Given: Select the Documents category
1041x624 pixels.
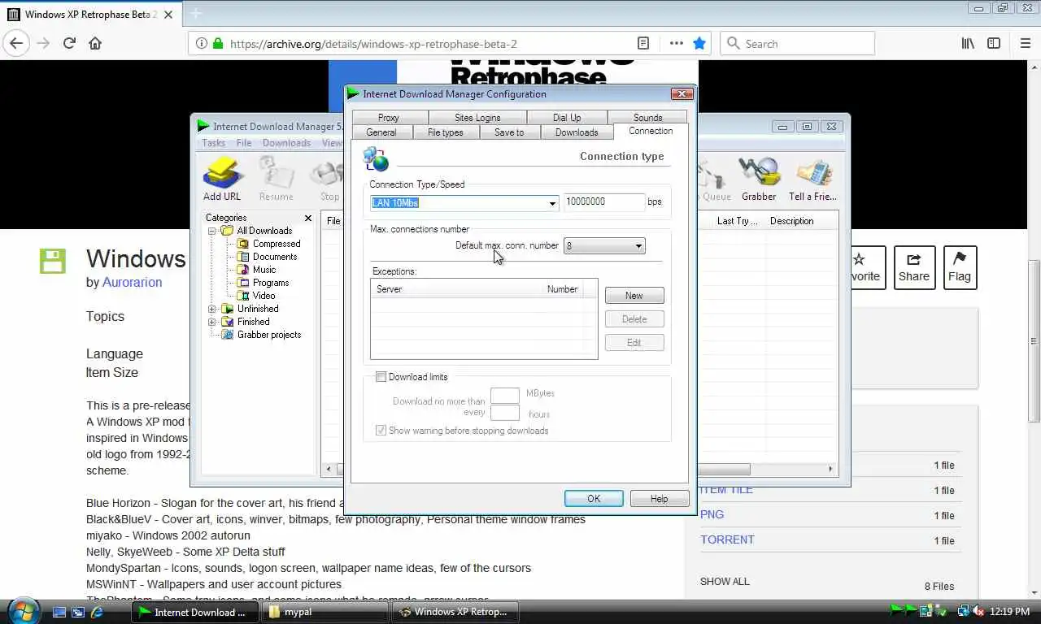Looking at the screenshot, I should [x=275, y=257].
